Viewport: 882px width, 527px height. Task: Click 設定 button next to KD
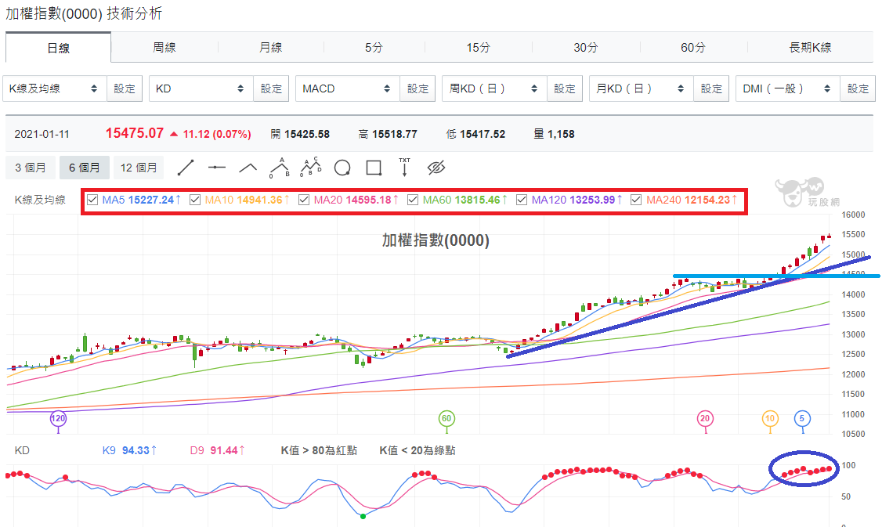coord(271,88)
